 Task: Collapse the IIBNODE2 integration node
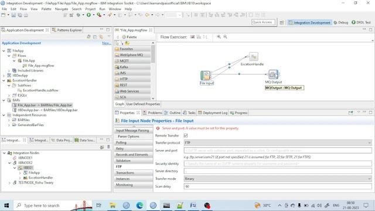(x=9, y=163)
